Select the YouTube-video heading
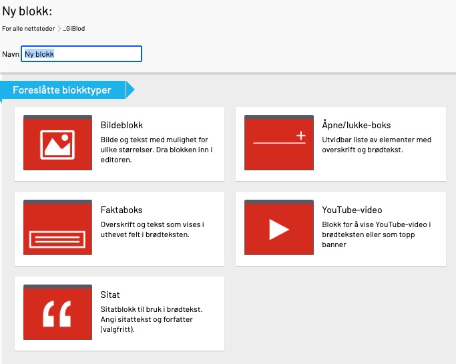 pyautogui.click(x=352, y=210)
